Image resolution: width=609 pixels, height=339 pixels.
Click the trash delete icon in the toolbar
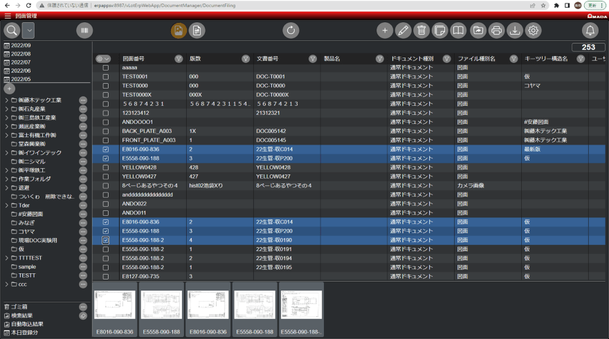(422, 30)
